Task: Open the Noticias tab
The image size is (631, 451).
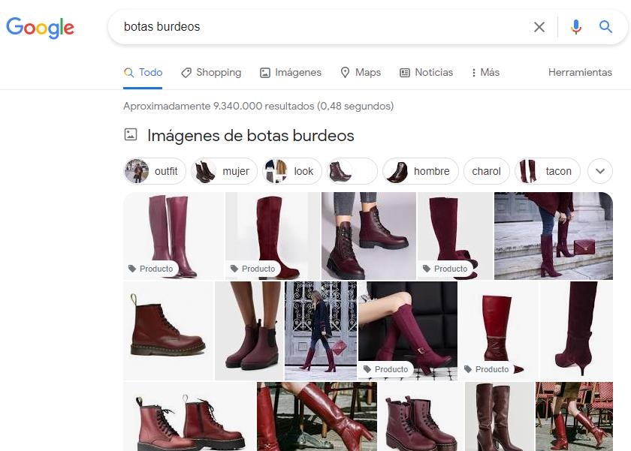Action: point(426,73)
